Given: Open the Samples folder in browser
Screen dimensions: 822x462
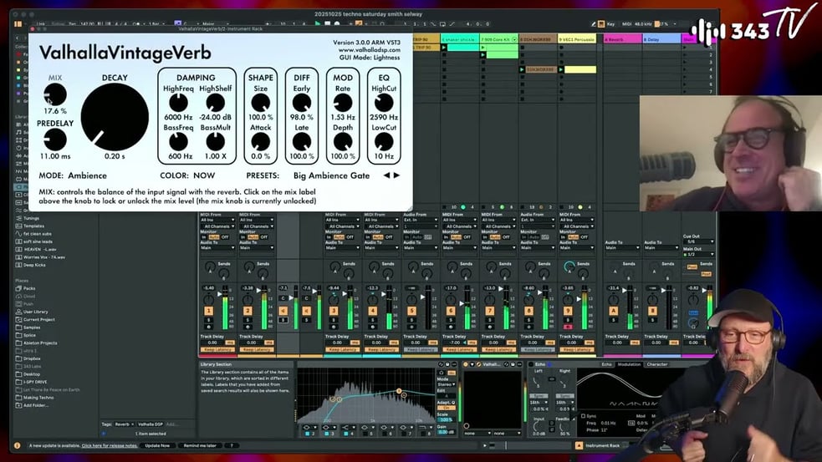Looking at the screenshot, I should coord(32,327).
